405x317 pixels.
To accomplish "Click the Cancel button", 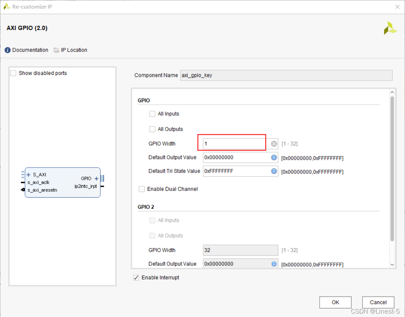I will [378, 302].
